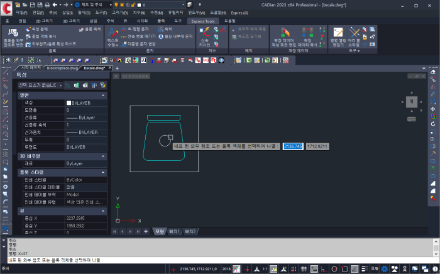Switch to the 배치1 layout tab
Viewport: 440px width, 274px height.
(x=174, y=231)
